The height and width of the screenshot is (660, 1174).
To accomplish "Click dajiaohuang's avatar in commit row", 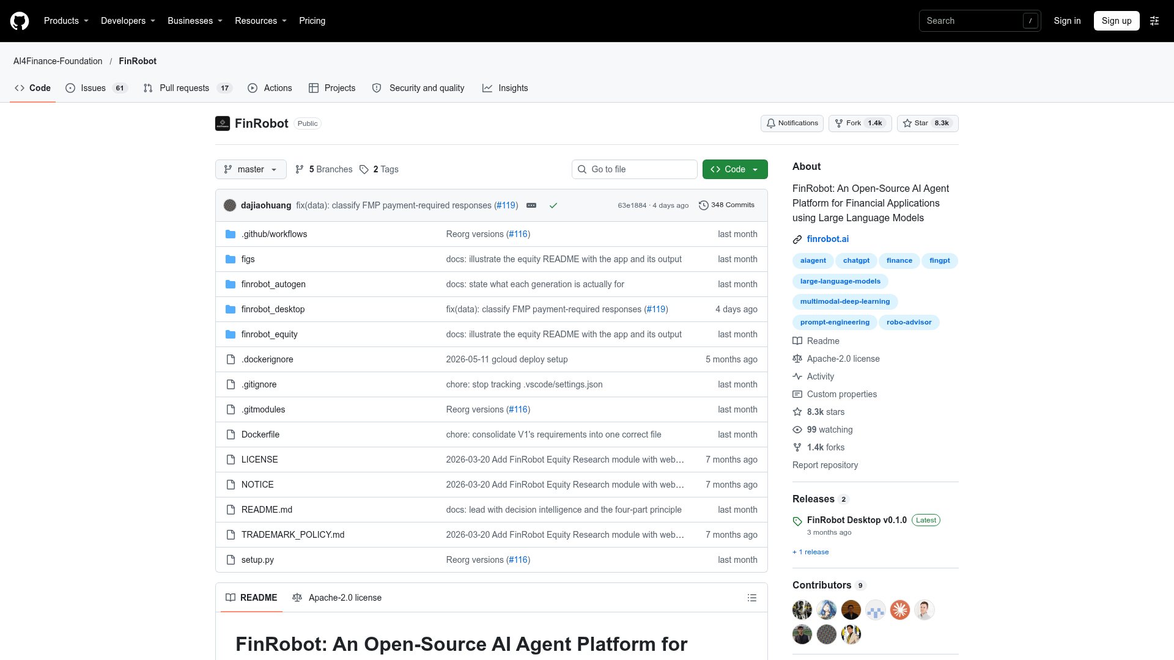I will click(x=230, y=205).
